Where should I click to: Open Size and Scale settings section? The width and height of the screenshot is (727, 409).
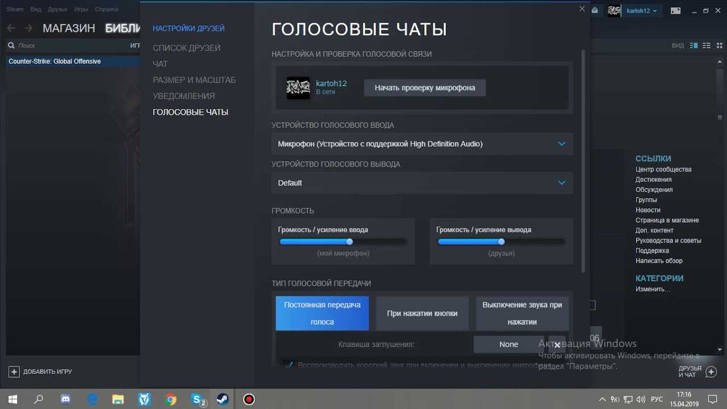[194, 80]
